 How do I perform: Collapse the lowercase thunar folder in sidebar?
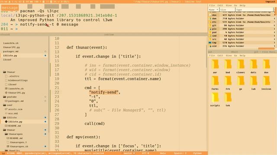tap(5, 130)
